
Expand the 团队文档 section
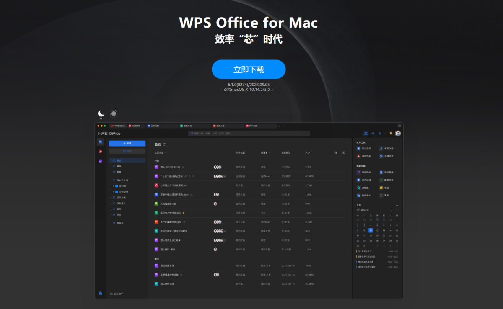pyautogui.click(x=111, y=198)
